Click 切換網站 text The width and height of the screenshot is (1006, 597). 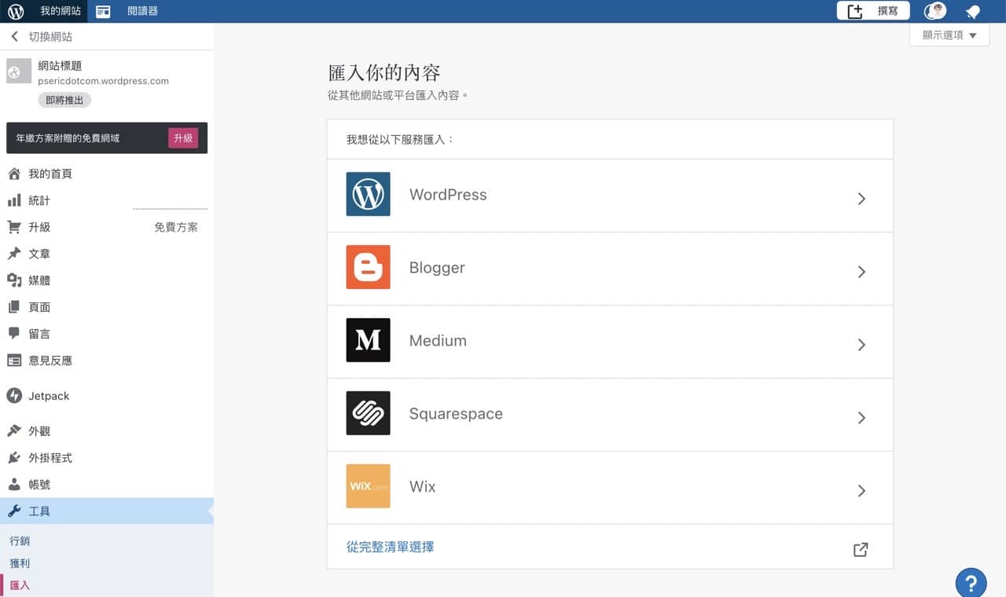[x=50, y=37]
